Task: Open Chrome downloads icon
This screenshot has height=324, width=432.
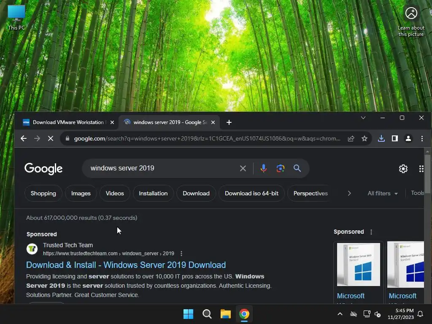Action: click(x=381, y=138)
